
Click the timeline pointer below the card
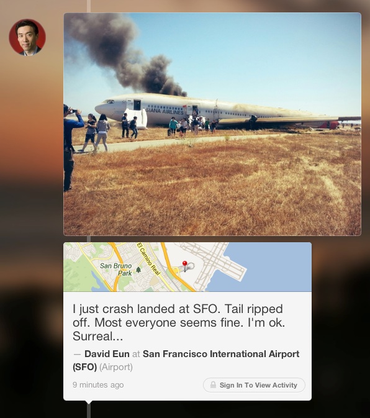click(x=89, y=402)
